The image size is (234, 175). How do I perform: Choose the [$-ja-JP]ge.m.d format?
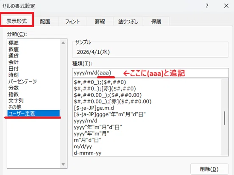point(147,108)
